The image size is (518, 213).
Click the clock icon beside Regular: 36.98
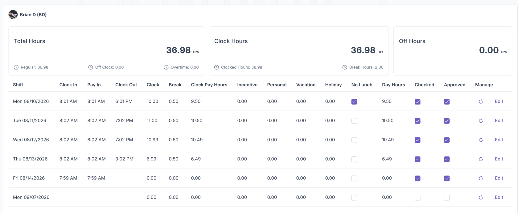(16, 67)
